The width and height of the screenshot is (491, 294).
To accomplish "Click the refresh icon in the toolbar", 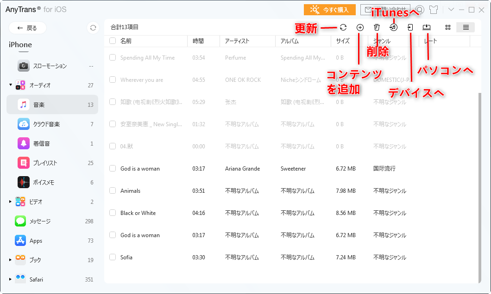I will (x=343, y=27).
